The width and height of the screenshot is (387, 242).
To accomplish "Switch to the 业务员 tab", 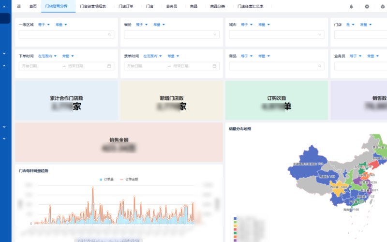I will click(x=172, y=6).
